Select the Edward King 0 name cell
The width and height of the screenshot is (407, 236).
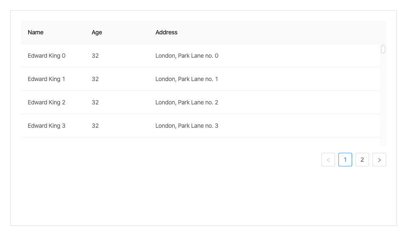coord(46,56)
